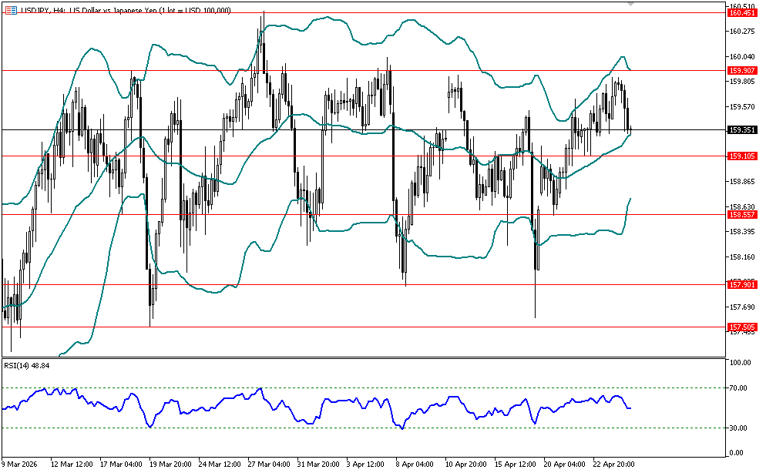Click the chart icon beside USDJPY title

[10, 9]
